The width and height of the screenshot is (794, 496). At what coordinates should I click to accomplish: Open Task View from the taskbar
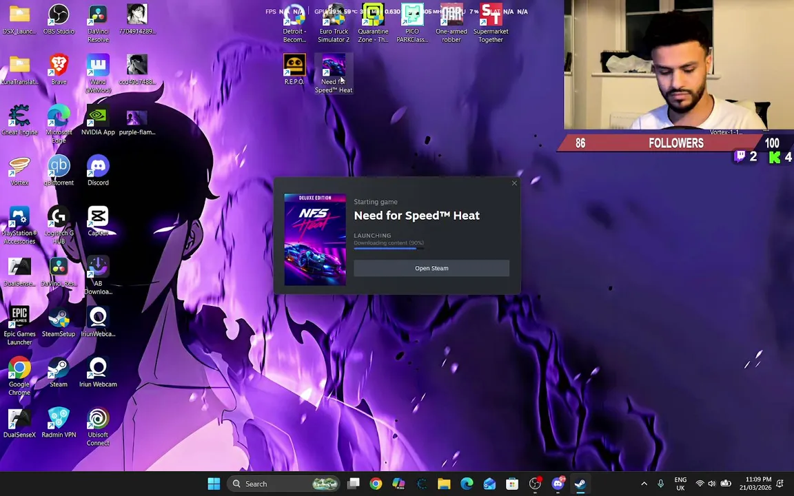point(353,484)
